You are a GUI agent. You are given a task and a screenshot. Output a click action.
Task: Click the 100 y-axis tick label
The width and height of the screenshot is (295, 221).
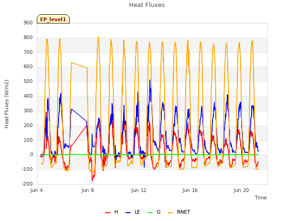pyautogui.click(x=28, y=140)
